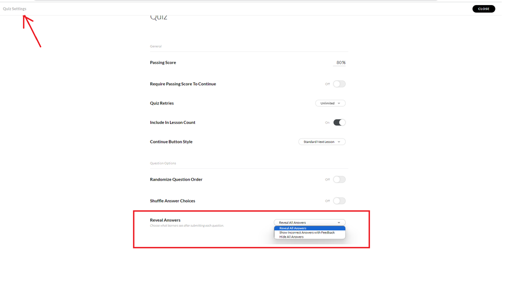Click the Quiz Settings title
The height and width of the screenshot is (289, 514).
14,9
